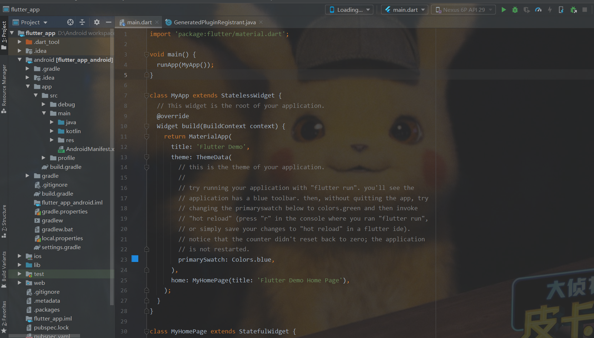Select local.properties file
Screen dimensions: 594x338
tap(58, 238)
